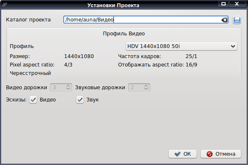This screenshot has width=248, height=165.
Task: Click the Профиль Видео group heading
Action: pos(124,34)
